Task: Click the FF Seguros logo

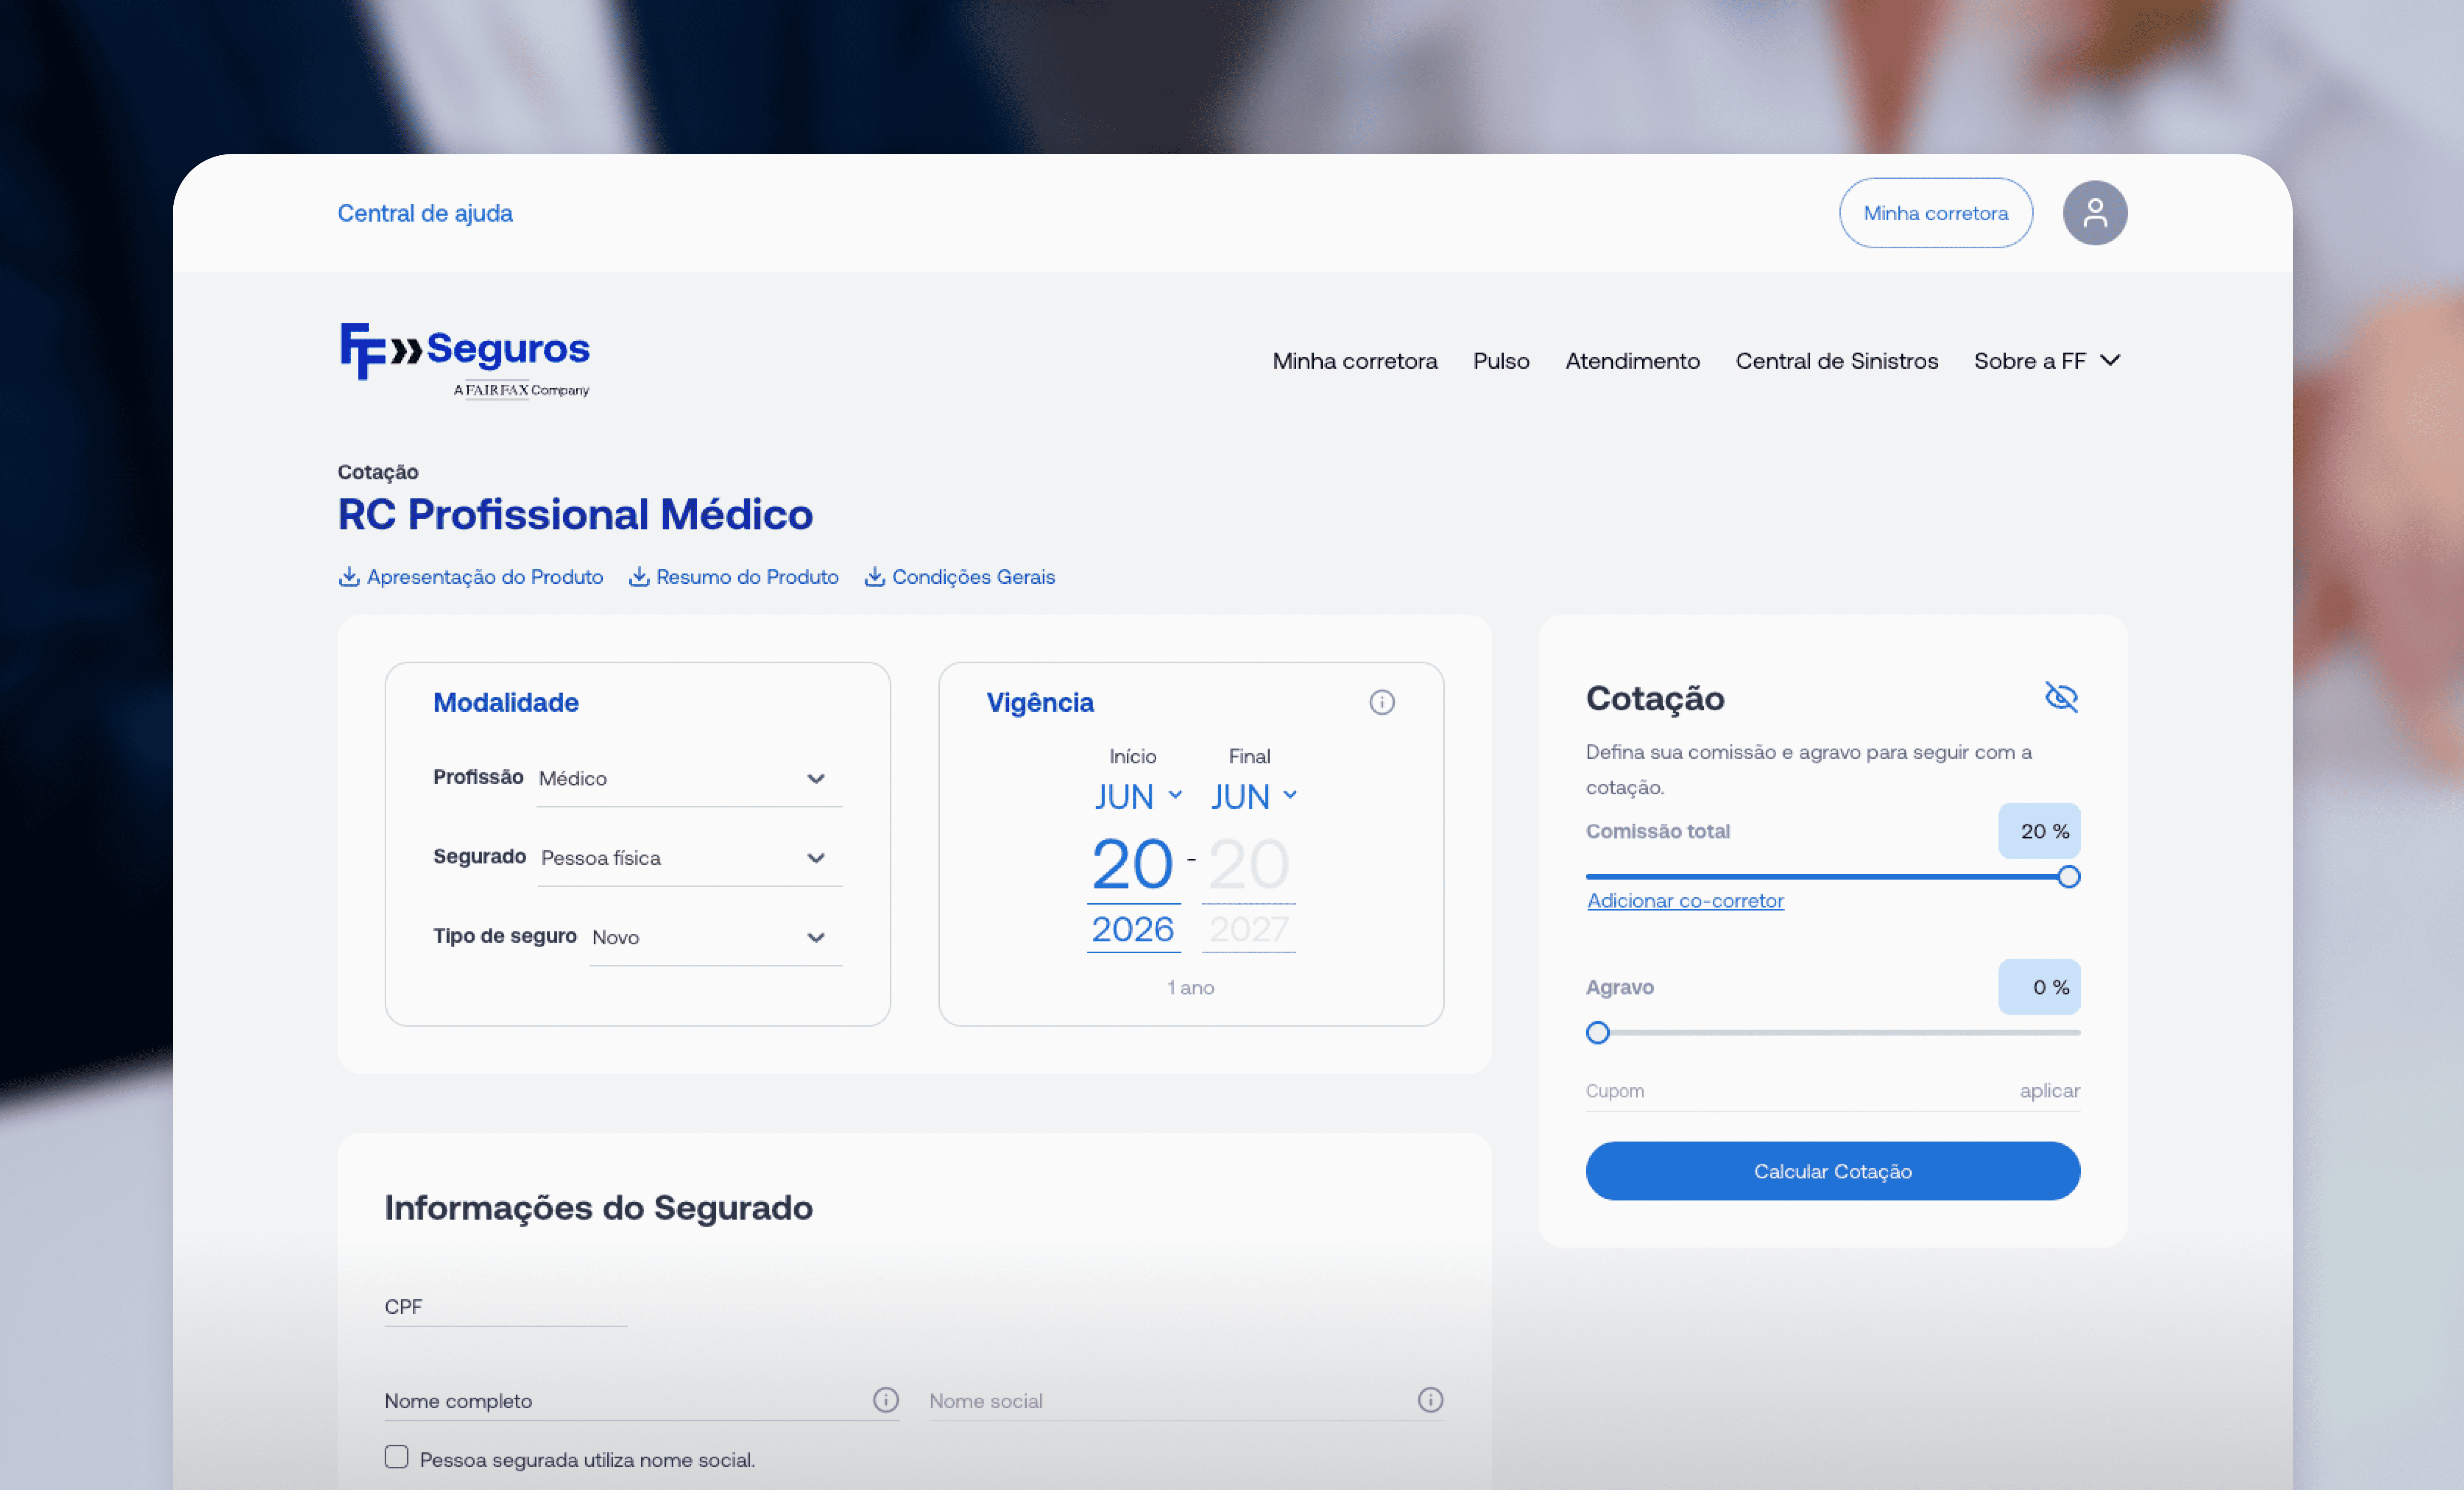Action: pyautogui.click(x=465, y=360)
